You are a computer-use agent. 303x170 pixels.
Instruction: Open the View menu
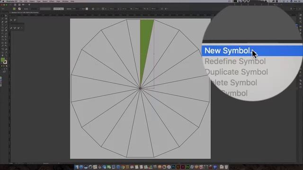pyautogui.click(x=58, y=1)
